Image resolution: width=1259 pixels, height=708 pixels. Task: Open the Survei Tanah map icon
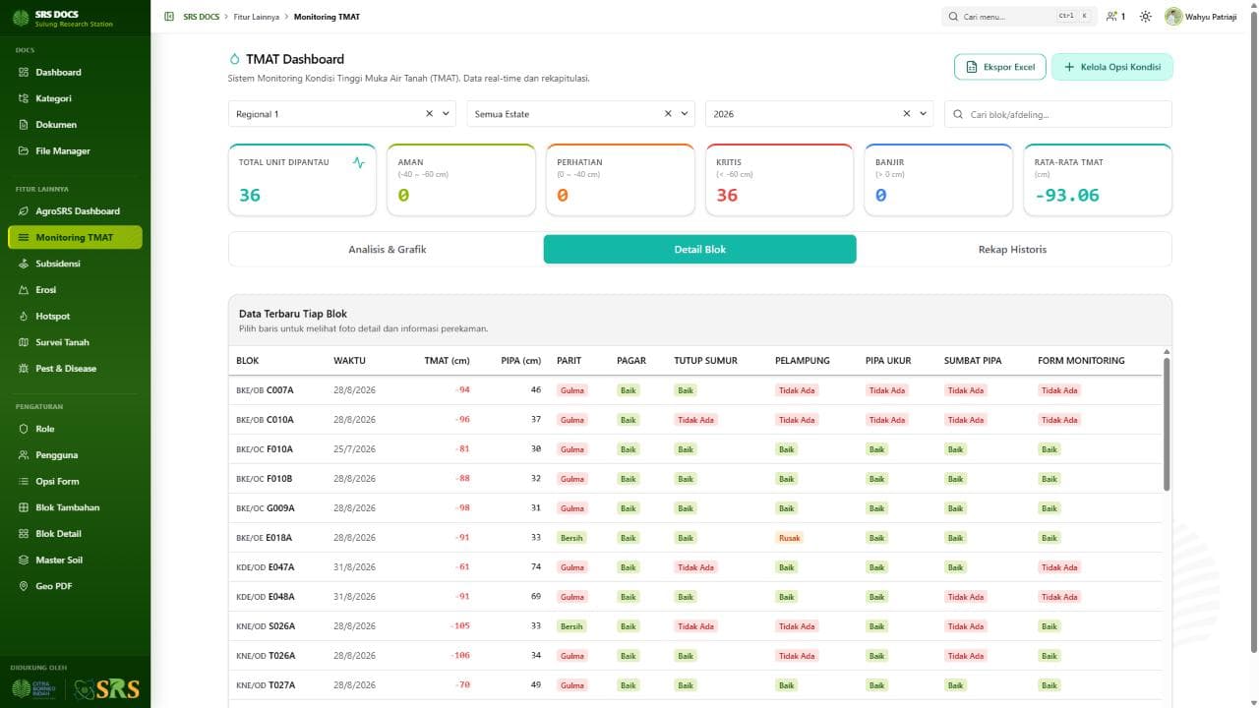point(25,342)
